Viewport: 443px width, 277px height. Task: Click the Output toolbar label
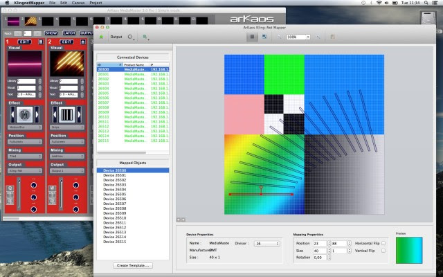pos(116,37)
